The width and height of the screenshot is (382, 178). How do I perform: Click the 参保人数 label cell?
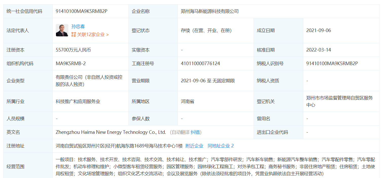click(153, 118)
